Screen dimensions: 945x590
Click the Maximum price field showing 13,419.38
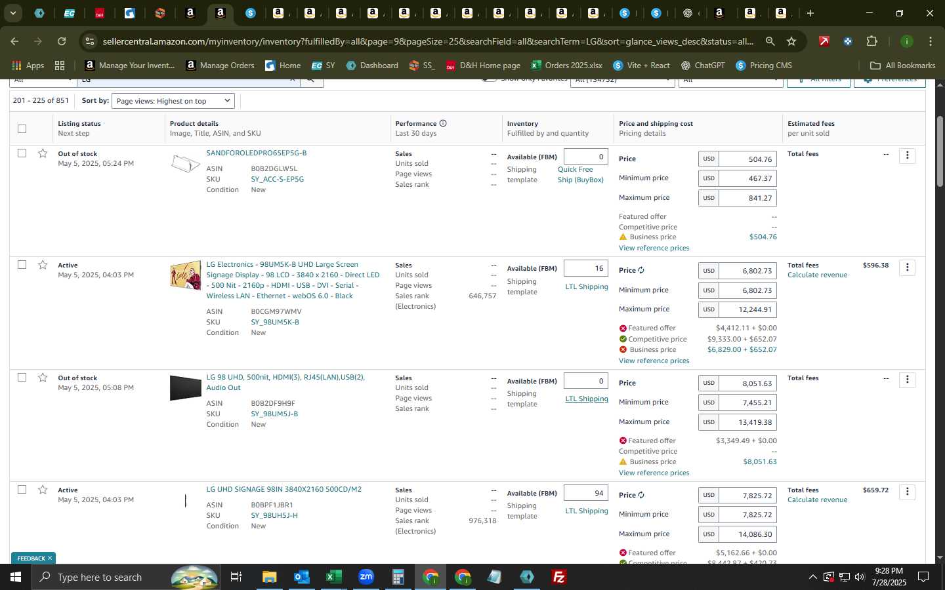point(748,422)
